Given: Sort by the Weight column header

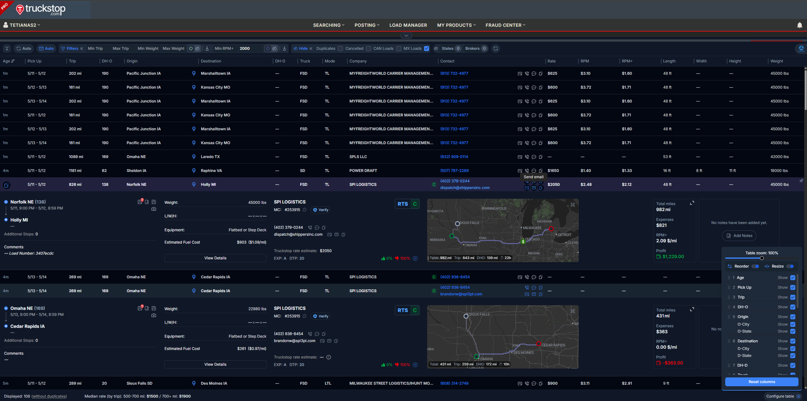Looking at the screenshot, I should [777, 61].
